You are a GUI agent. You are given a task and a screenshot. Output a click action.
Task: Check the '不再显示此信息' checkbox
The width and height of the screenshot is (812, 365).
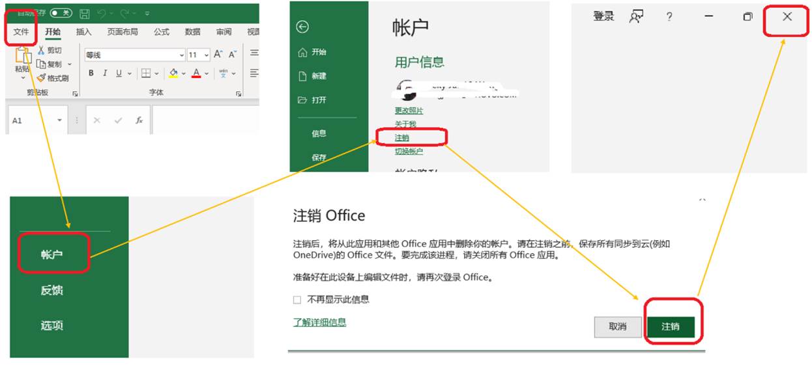tap(297, 300)
